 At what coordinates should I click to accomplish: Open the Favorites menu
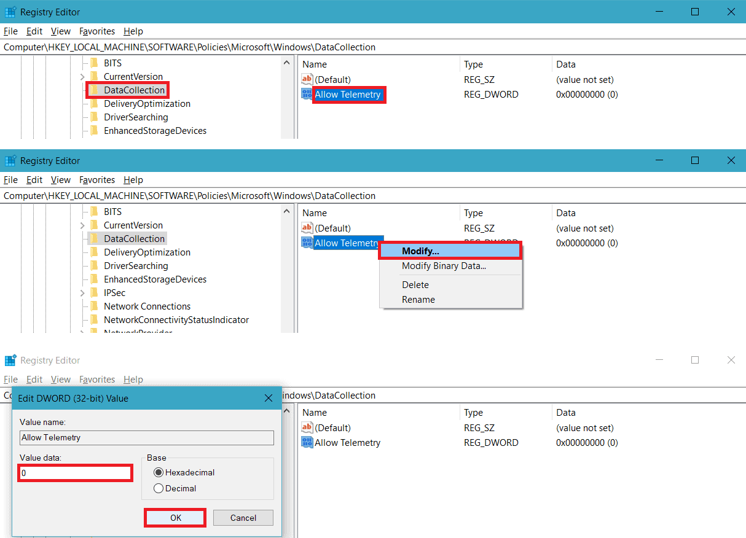pos(97,31)
